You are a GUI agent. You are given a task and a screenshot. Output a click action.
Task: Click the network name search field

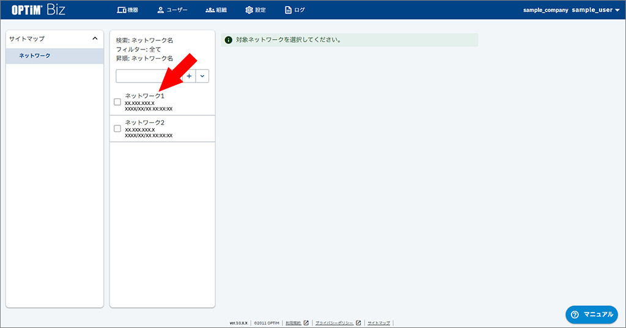point(149,76)
